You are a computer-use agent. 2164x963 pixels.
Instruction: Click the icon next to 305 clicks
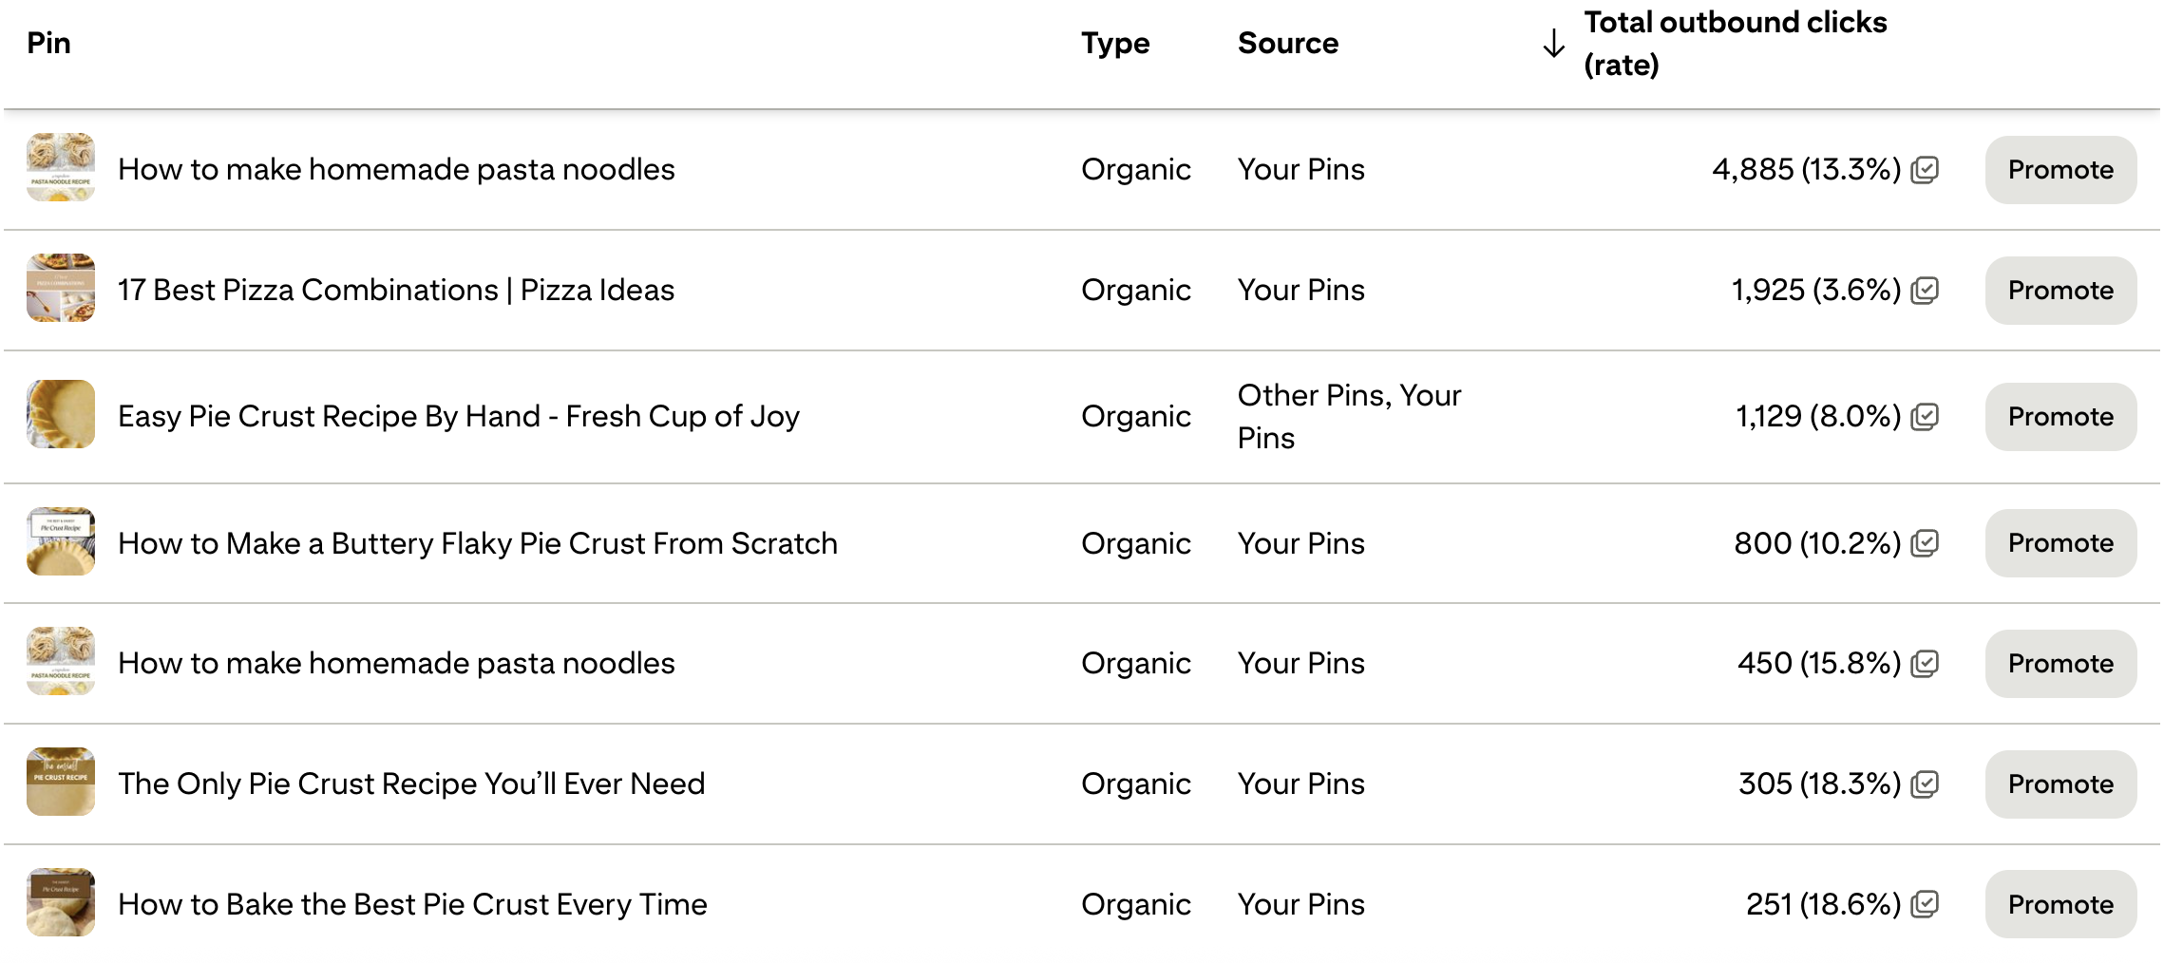pyautogui.click(x=1922, y=784)
